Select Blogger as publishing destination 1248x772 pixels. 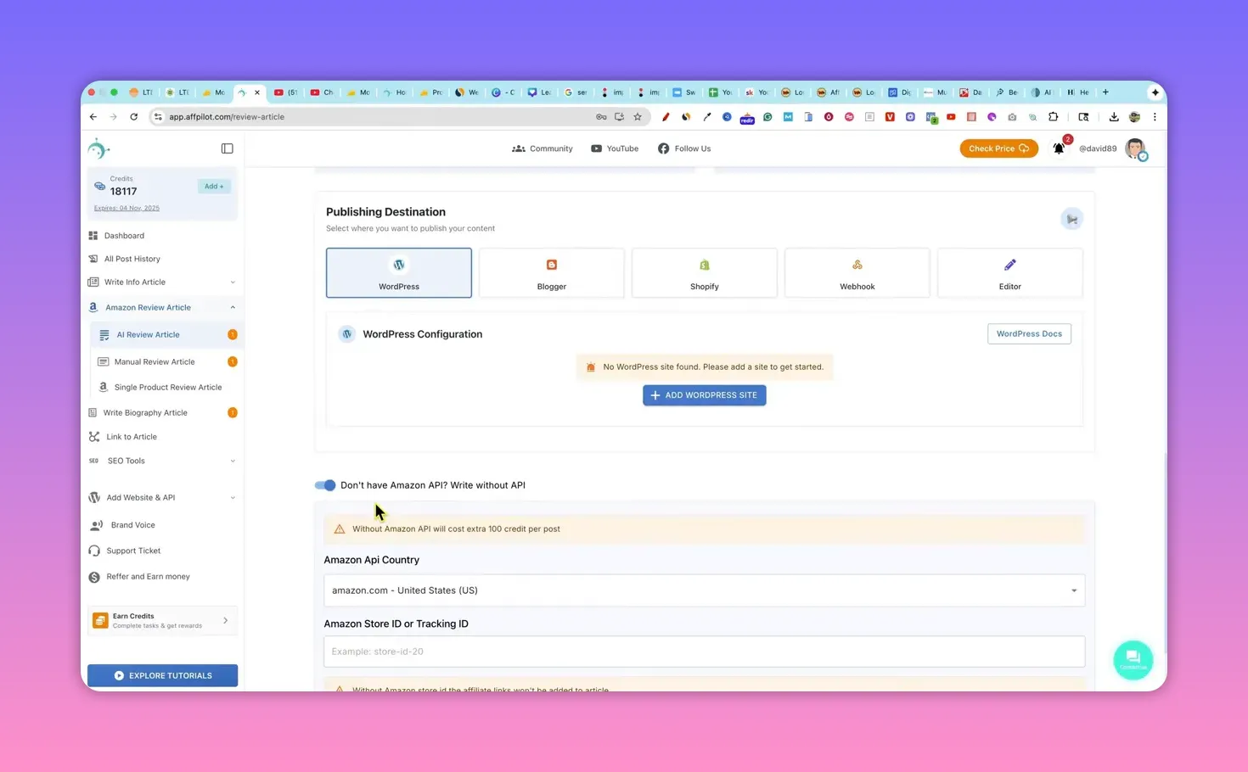[x=551, y=272]
